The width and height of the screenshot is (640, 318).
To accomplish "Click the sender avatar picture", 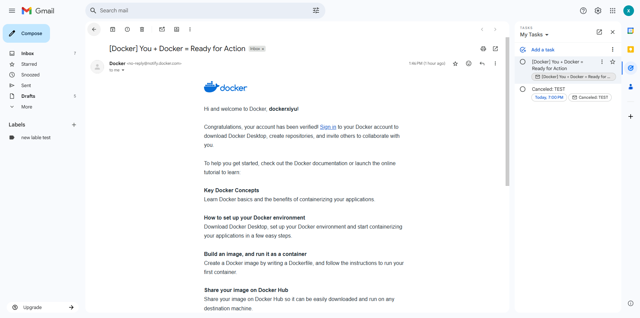I will pos(97,67).
